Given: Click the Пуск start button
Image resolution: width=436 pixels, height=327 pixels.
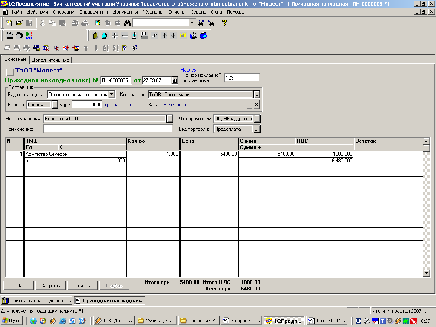Looking at the screenshot, I should (x=11, y=321).
